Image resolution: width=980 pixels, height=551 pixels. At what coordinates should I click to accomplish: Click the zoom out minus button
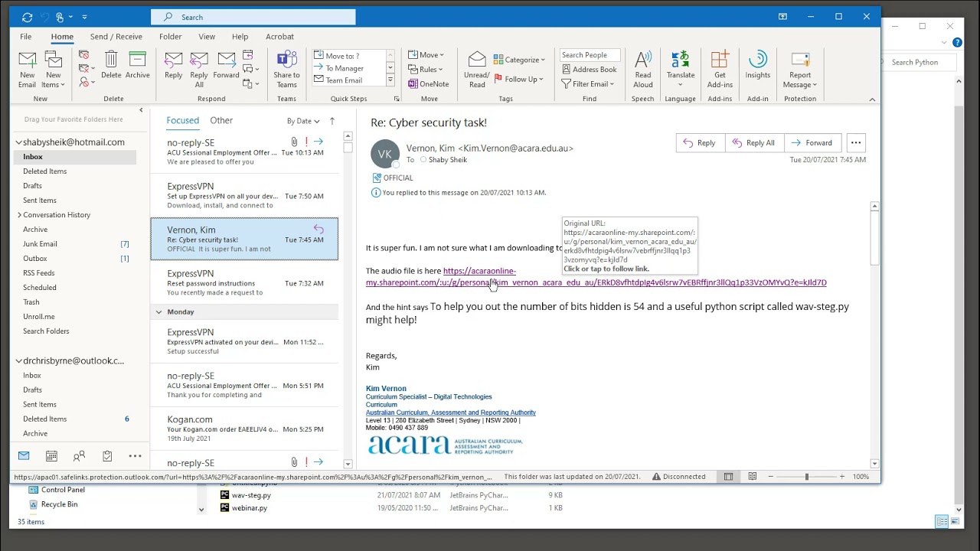point(770,477)
